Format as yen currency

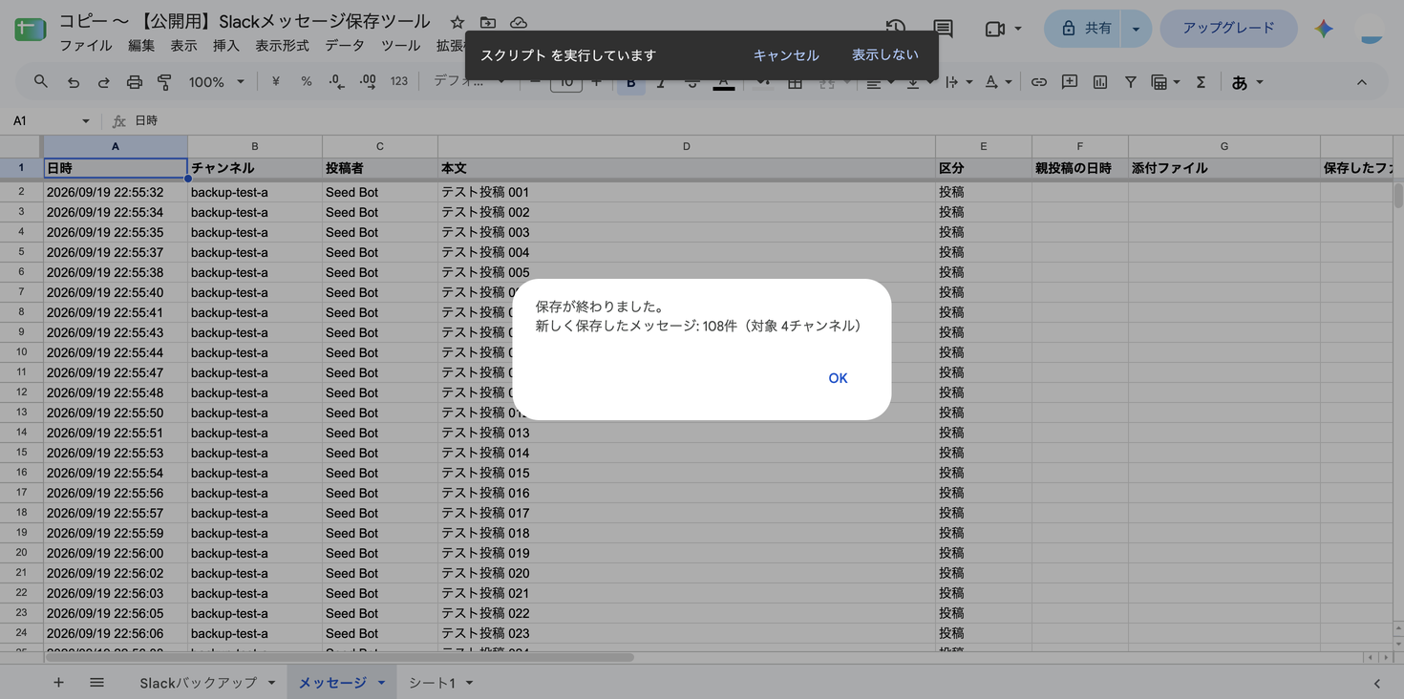click(x=275, y=82)
